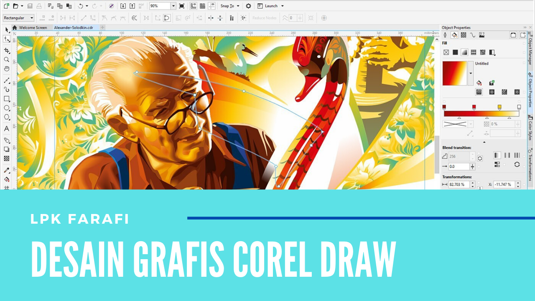The image size is (535, 301).
Task: Expand Object Properties docker double arrow
Action: click(x=525, y=28)
